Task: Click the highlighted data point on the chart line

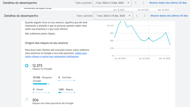Action: [149, 38]
